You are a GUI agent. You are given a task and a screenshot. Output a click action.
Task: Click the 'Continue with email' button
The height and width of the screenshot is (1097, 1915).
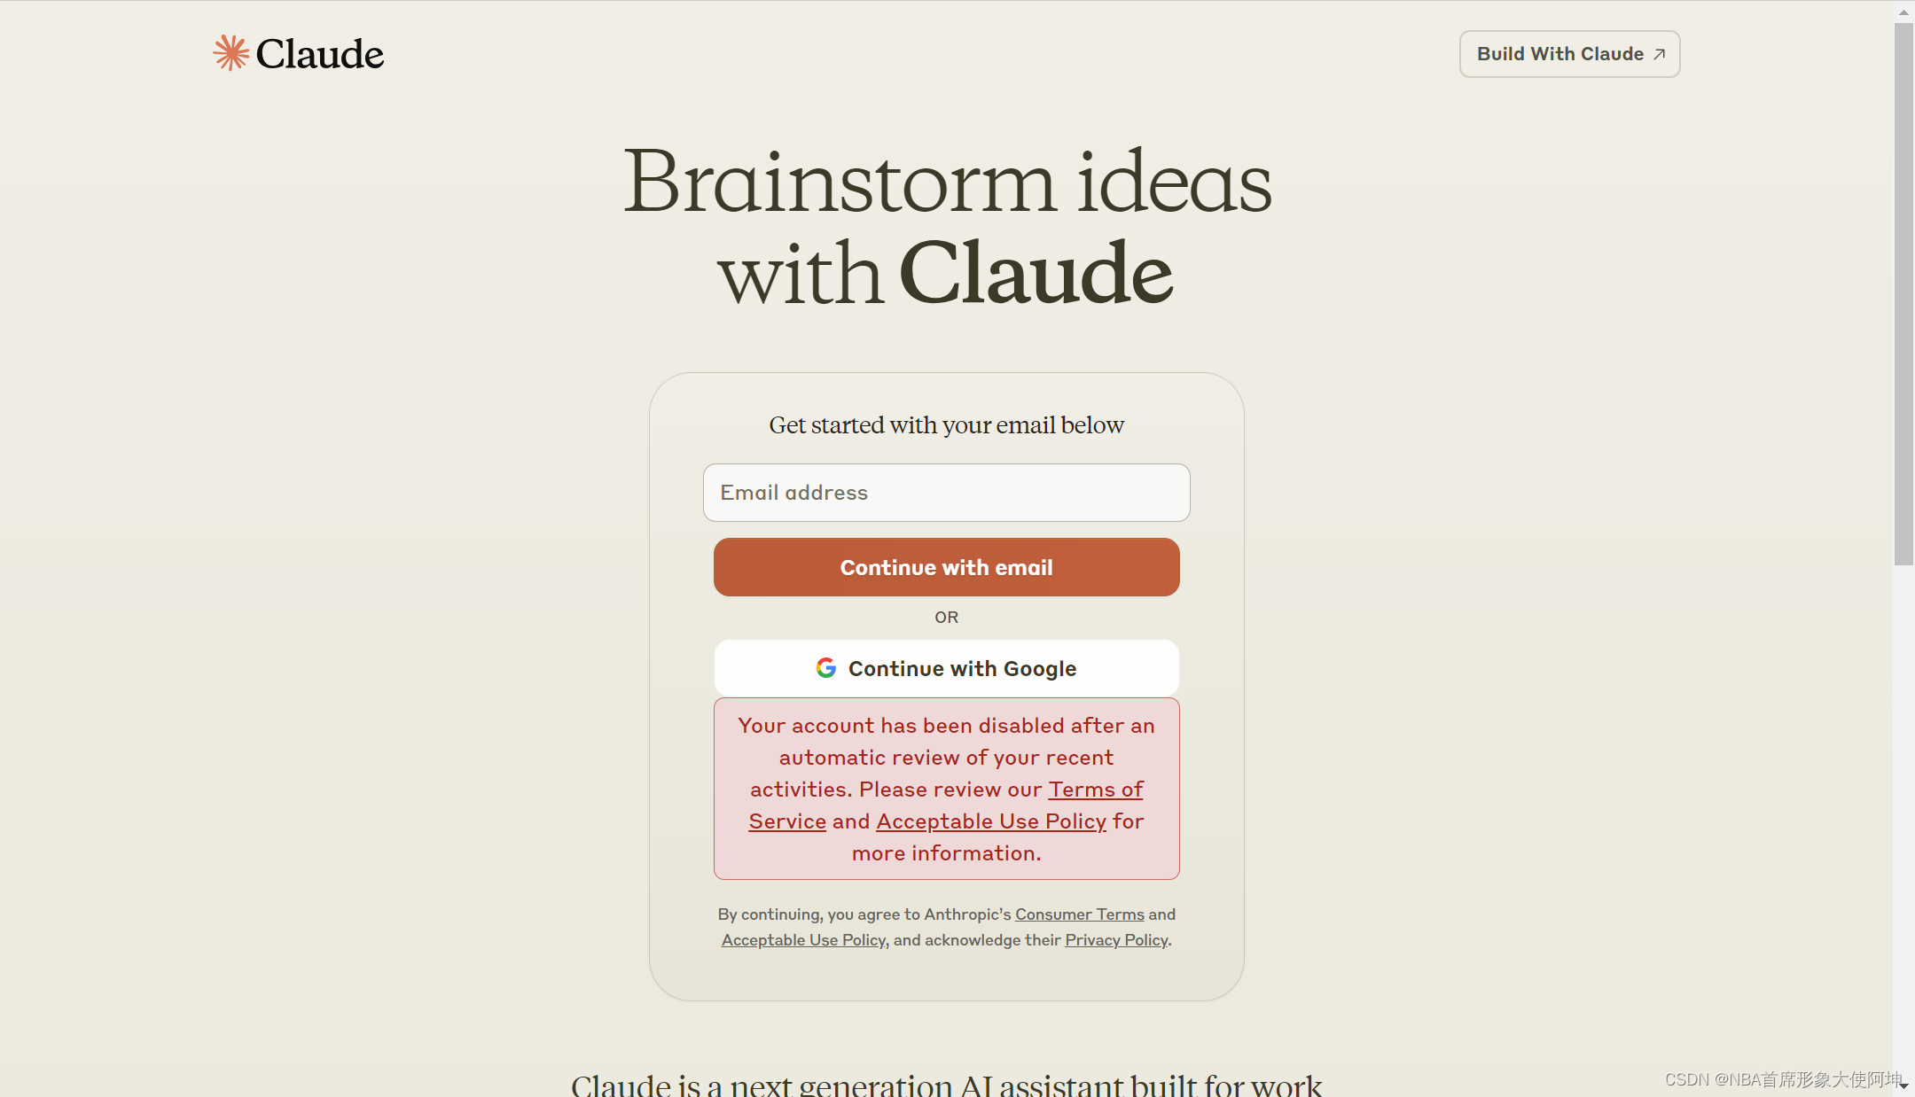pyautogui.click(x=946, y=566)
